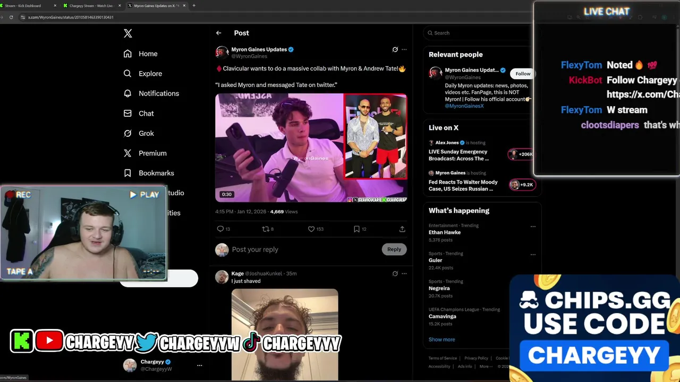Image resolution: width=680 pixels, height=382 pixels.
Task: Open the Privacy Policy link
Action: tap(476, 358)
